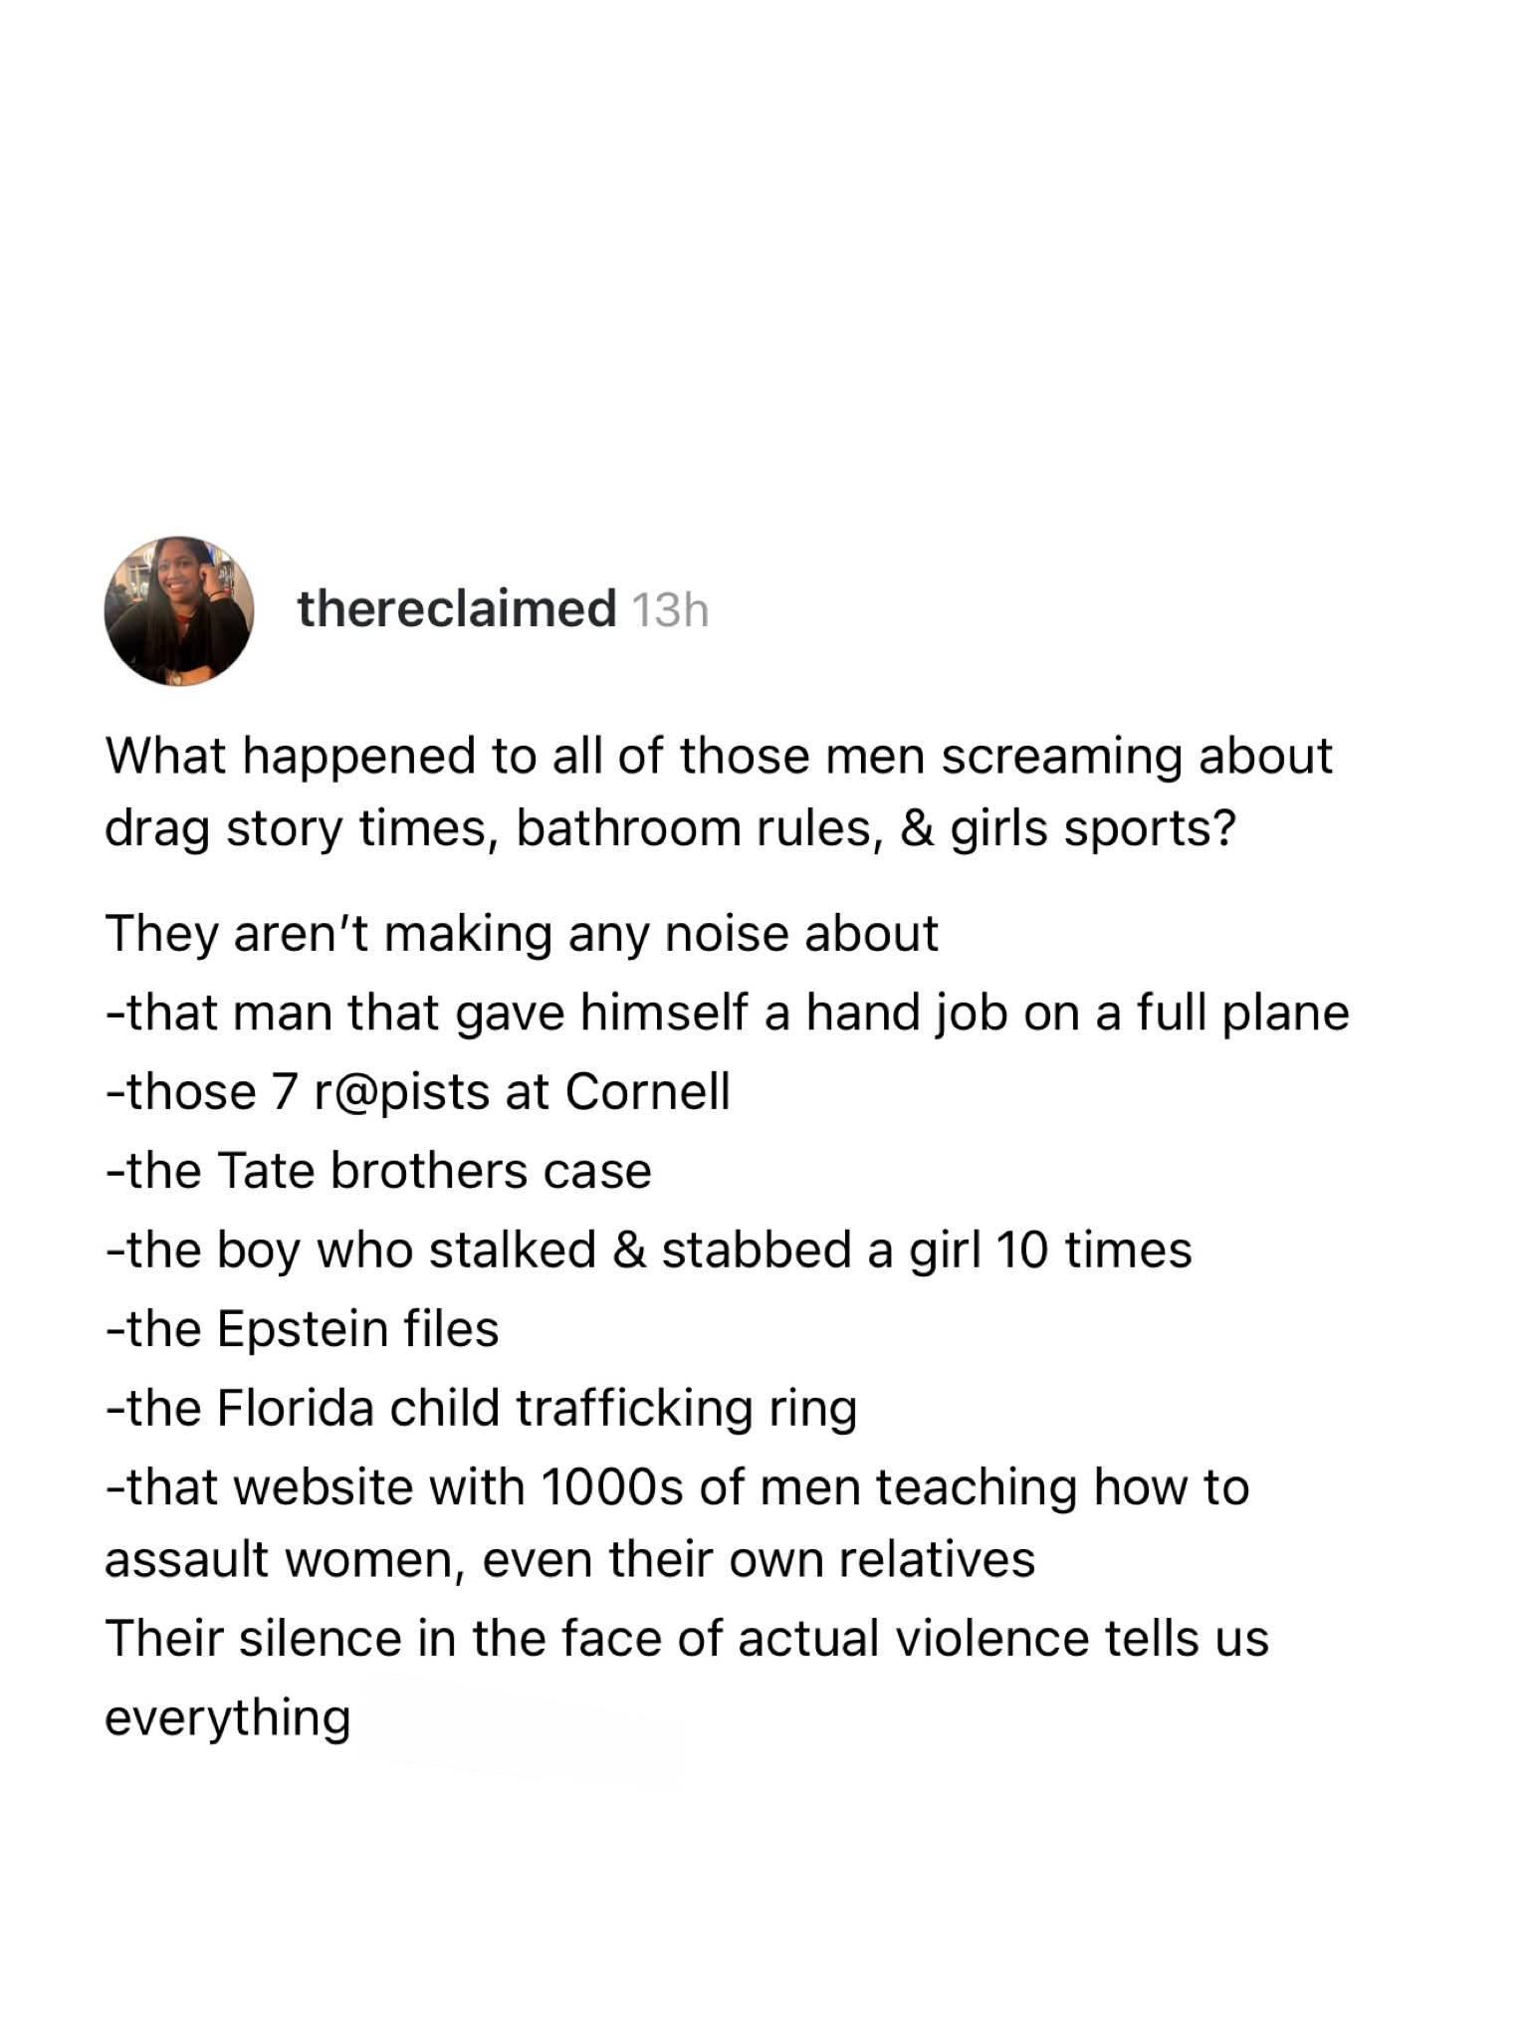This screenshot has width=1529, height=2039.
Task: Click the final word 'everything'
Action: click(x=228, y=1717)
